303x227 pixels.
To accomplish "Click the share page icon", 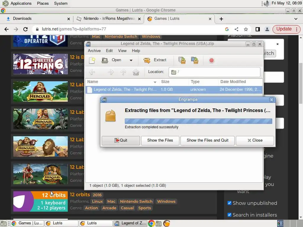I will (x=236, y=29).
